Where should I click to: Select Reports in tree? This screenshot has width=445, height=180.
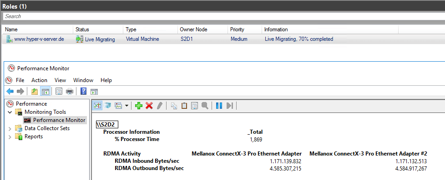point(34,136)
